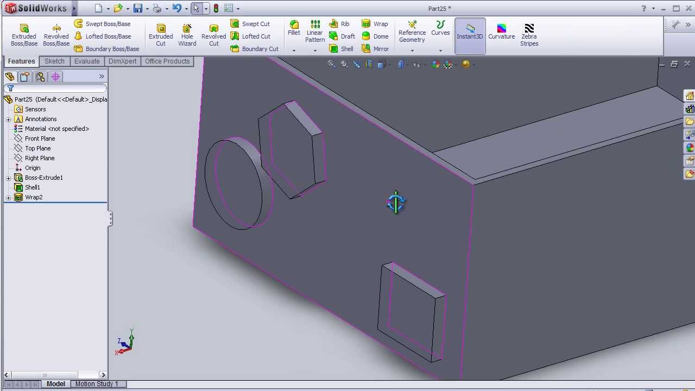This screenshot has width=695, height=391.
Task: Open the Options icon in title bar
Action: pyautogui.click(x=229, y=8)
